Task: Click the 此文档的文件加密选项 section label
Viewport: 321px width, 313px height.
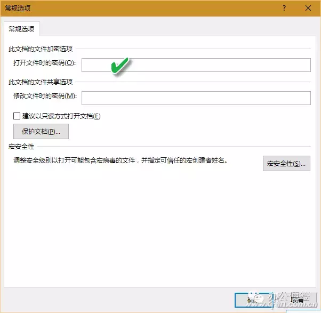Action: [41, 49]
